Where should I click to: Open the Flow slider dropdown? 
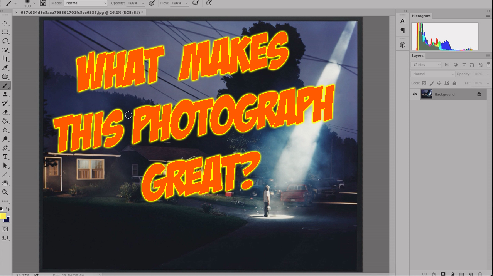186,3
